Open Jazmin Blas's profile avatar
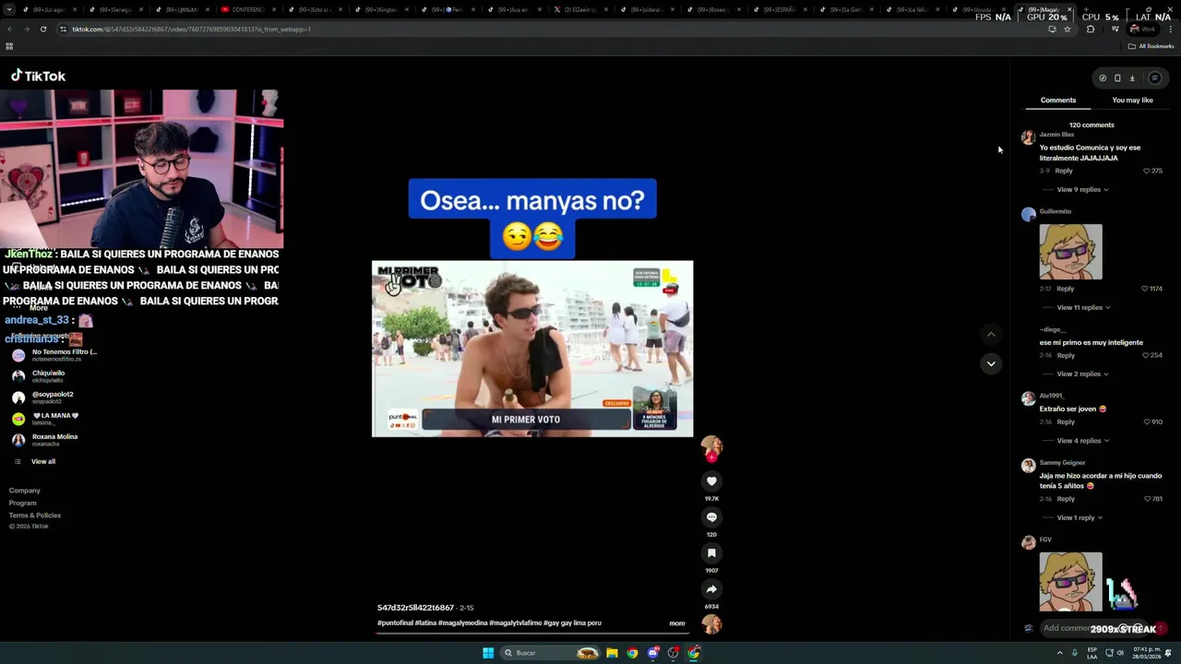This screenshot has width=1181, height=664. click(x=1029, y=137)
